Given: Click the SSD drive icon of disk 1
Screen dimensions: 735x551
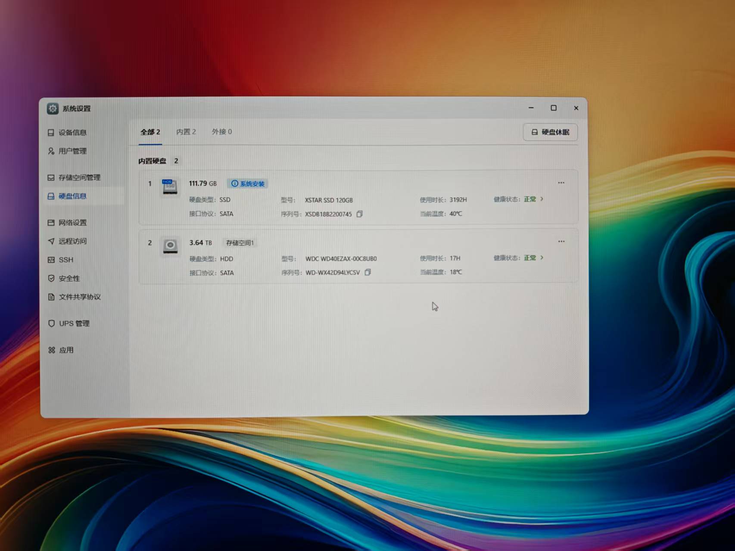Looking at the screenshot, I should 170,187.
